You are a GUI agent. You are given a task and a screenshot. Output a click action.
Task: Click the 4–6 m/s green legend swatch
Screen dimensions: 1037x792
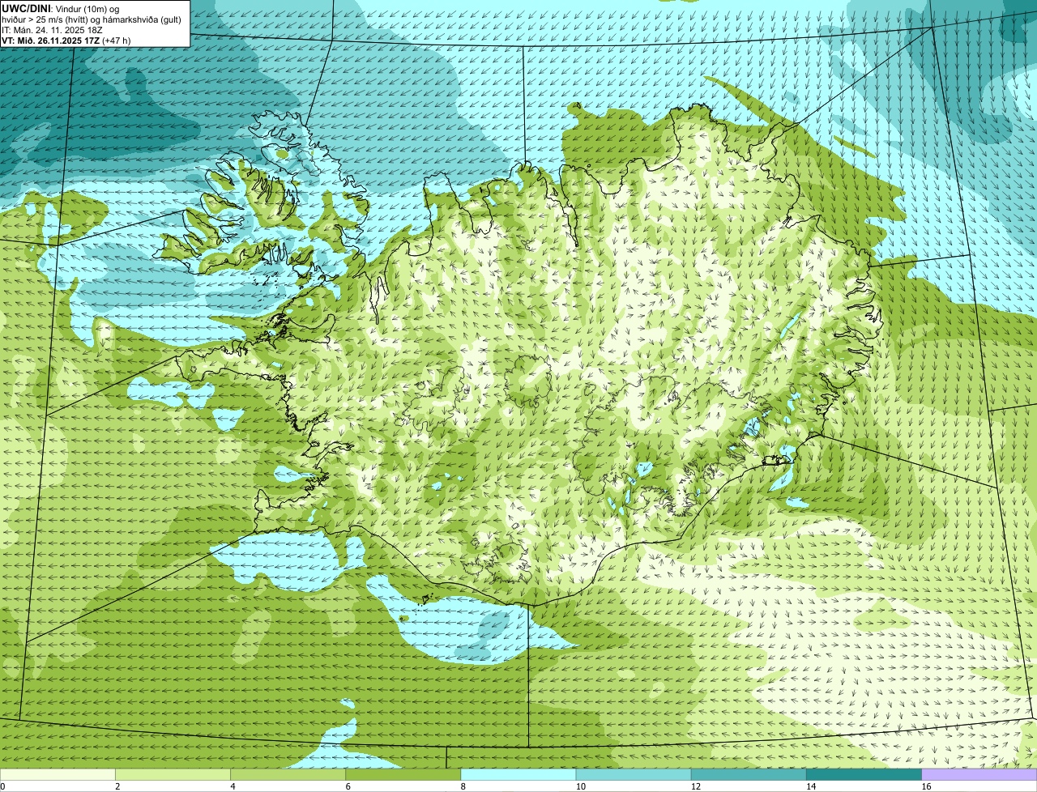288,775
